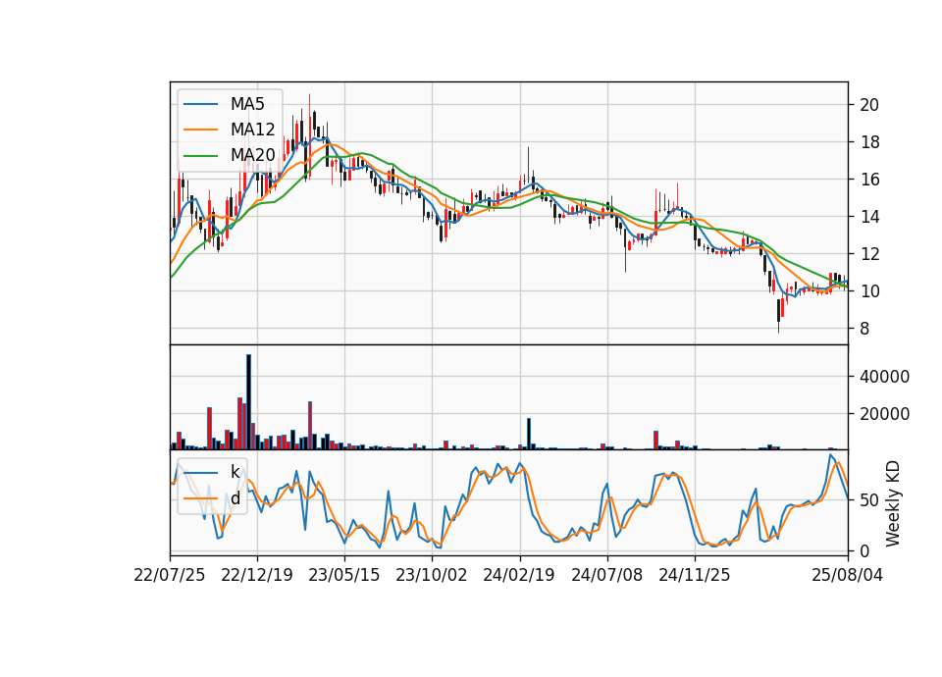This screenshot has width=942, height=677.
Task: Click the 25/08/04 date axis label
Action: 848,575
